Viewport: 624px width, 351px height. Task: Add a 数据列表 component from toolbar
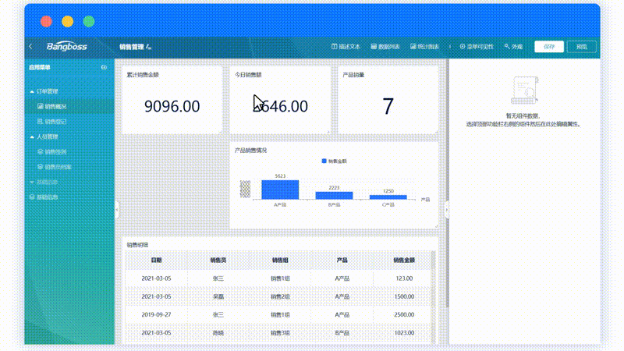click(x=385, y=47)
